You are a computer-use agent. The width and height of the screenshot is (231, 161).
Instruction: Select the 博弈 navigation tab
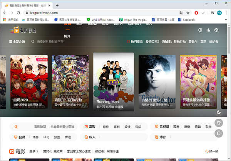click(x=67, y=36)
